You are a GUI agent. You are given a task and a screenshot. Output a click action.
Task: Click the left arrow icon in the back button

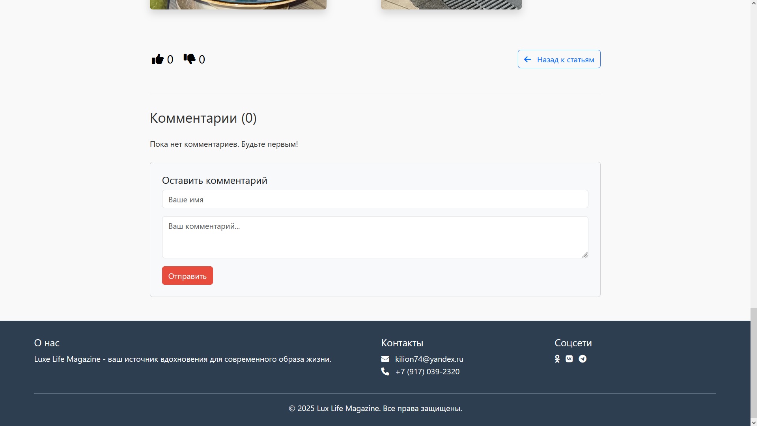pos(528,60)
